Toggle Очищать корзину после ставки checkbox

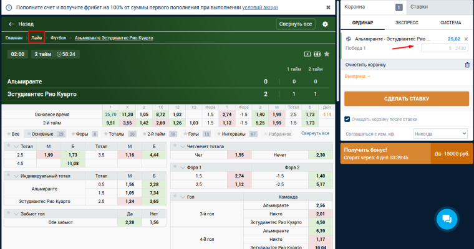click(x=347, y=120)
